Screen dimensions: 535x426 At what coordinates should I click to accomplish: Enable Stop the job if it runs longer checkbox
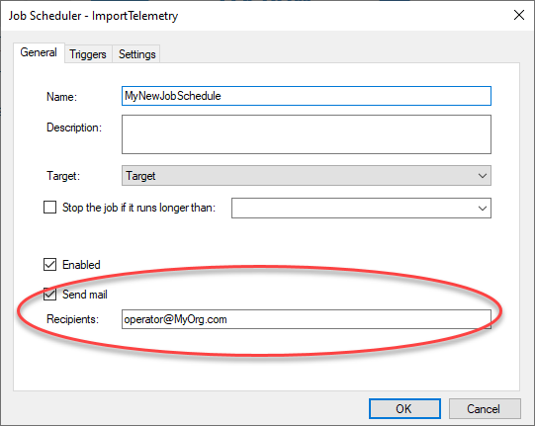[49, 207]
